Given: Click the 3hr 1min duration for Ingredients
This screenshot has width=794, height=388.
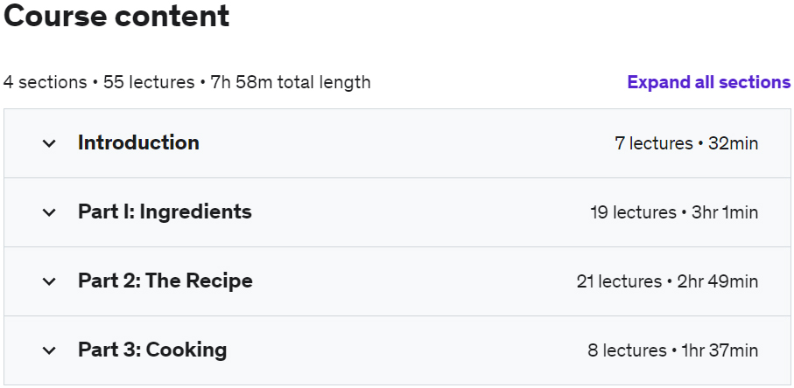Looking at the screenshot, I should (725, 212).
